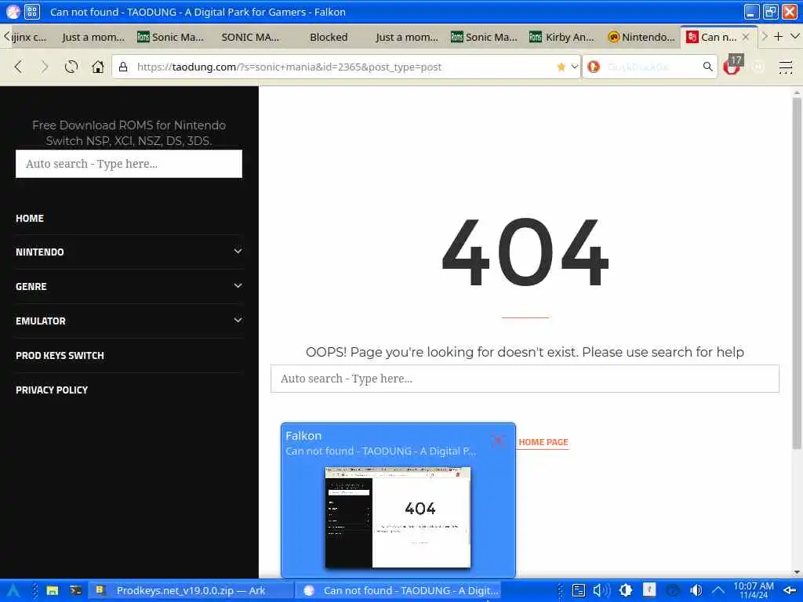Click the Falkon window menu icon in title bar
Viewport: 803px width, 602px height.
[x=13, y=11]
